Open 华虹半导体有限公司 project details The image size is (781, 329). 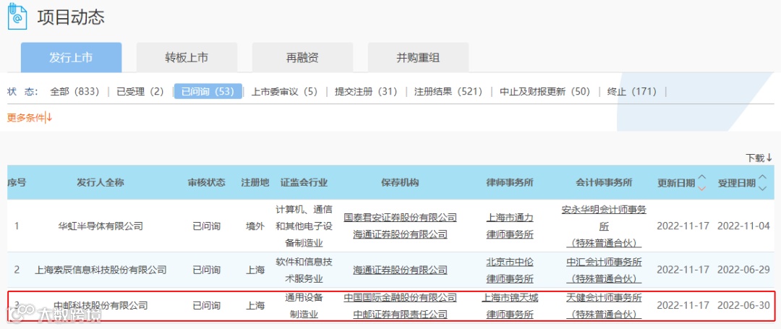point(100,226)
